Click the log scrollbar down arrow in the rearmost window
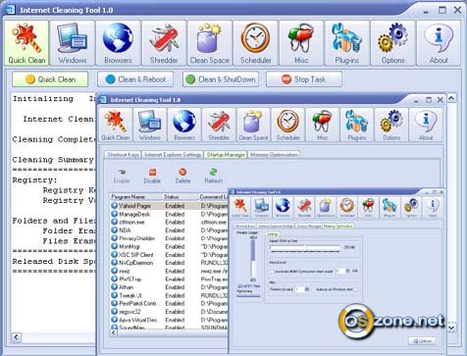The height and width of the screenshot is (356, 467). coord(451,328)
